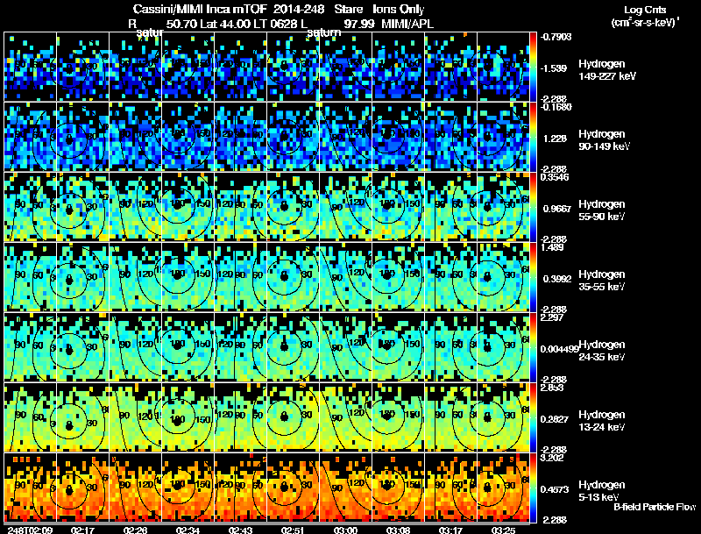Open the 02:17 panel in the 5-13 keV row

pos(82,487)
